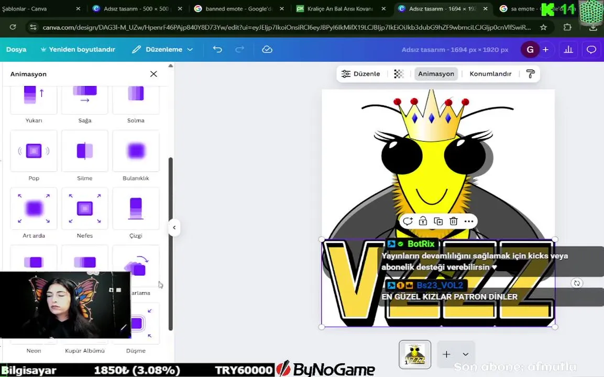Image resolution: width=604 pixels, height=377 pixels.
Task: Open more options three dots menu
Action: pyautogui.click(x=469, y=221)
